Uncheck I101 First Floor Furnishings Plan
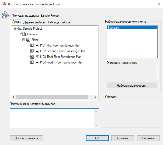The height and width of the screenshot is (145, 163). 37,45
